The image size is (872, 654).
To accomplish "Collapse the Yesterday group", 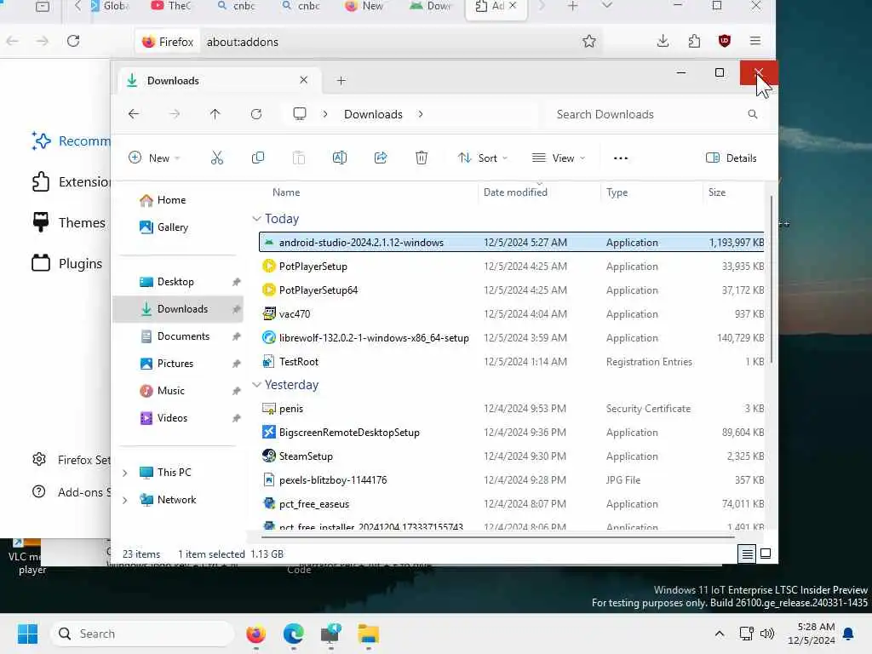I will [x=256, y=384].
